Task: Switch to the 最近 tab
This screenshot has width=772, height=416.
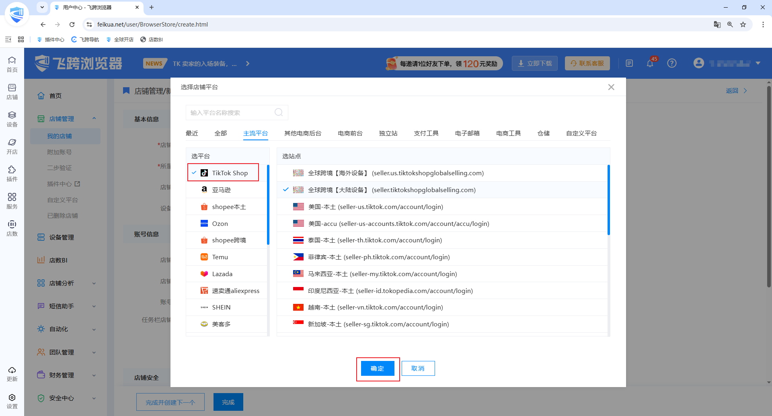Action: coord(192,133)
